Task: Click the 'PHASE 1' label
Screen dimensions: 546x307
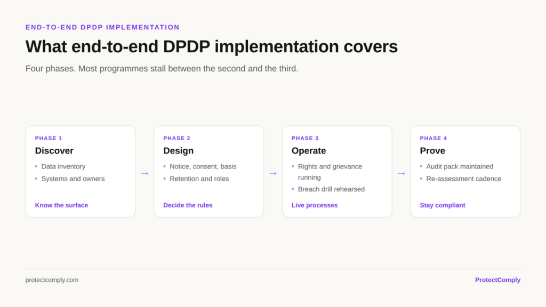Action: pyautogui.click(x=49, y=138)
